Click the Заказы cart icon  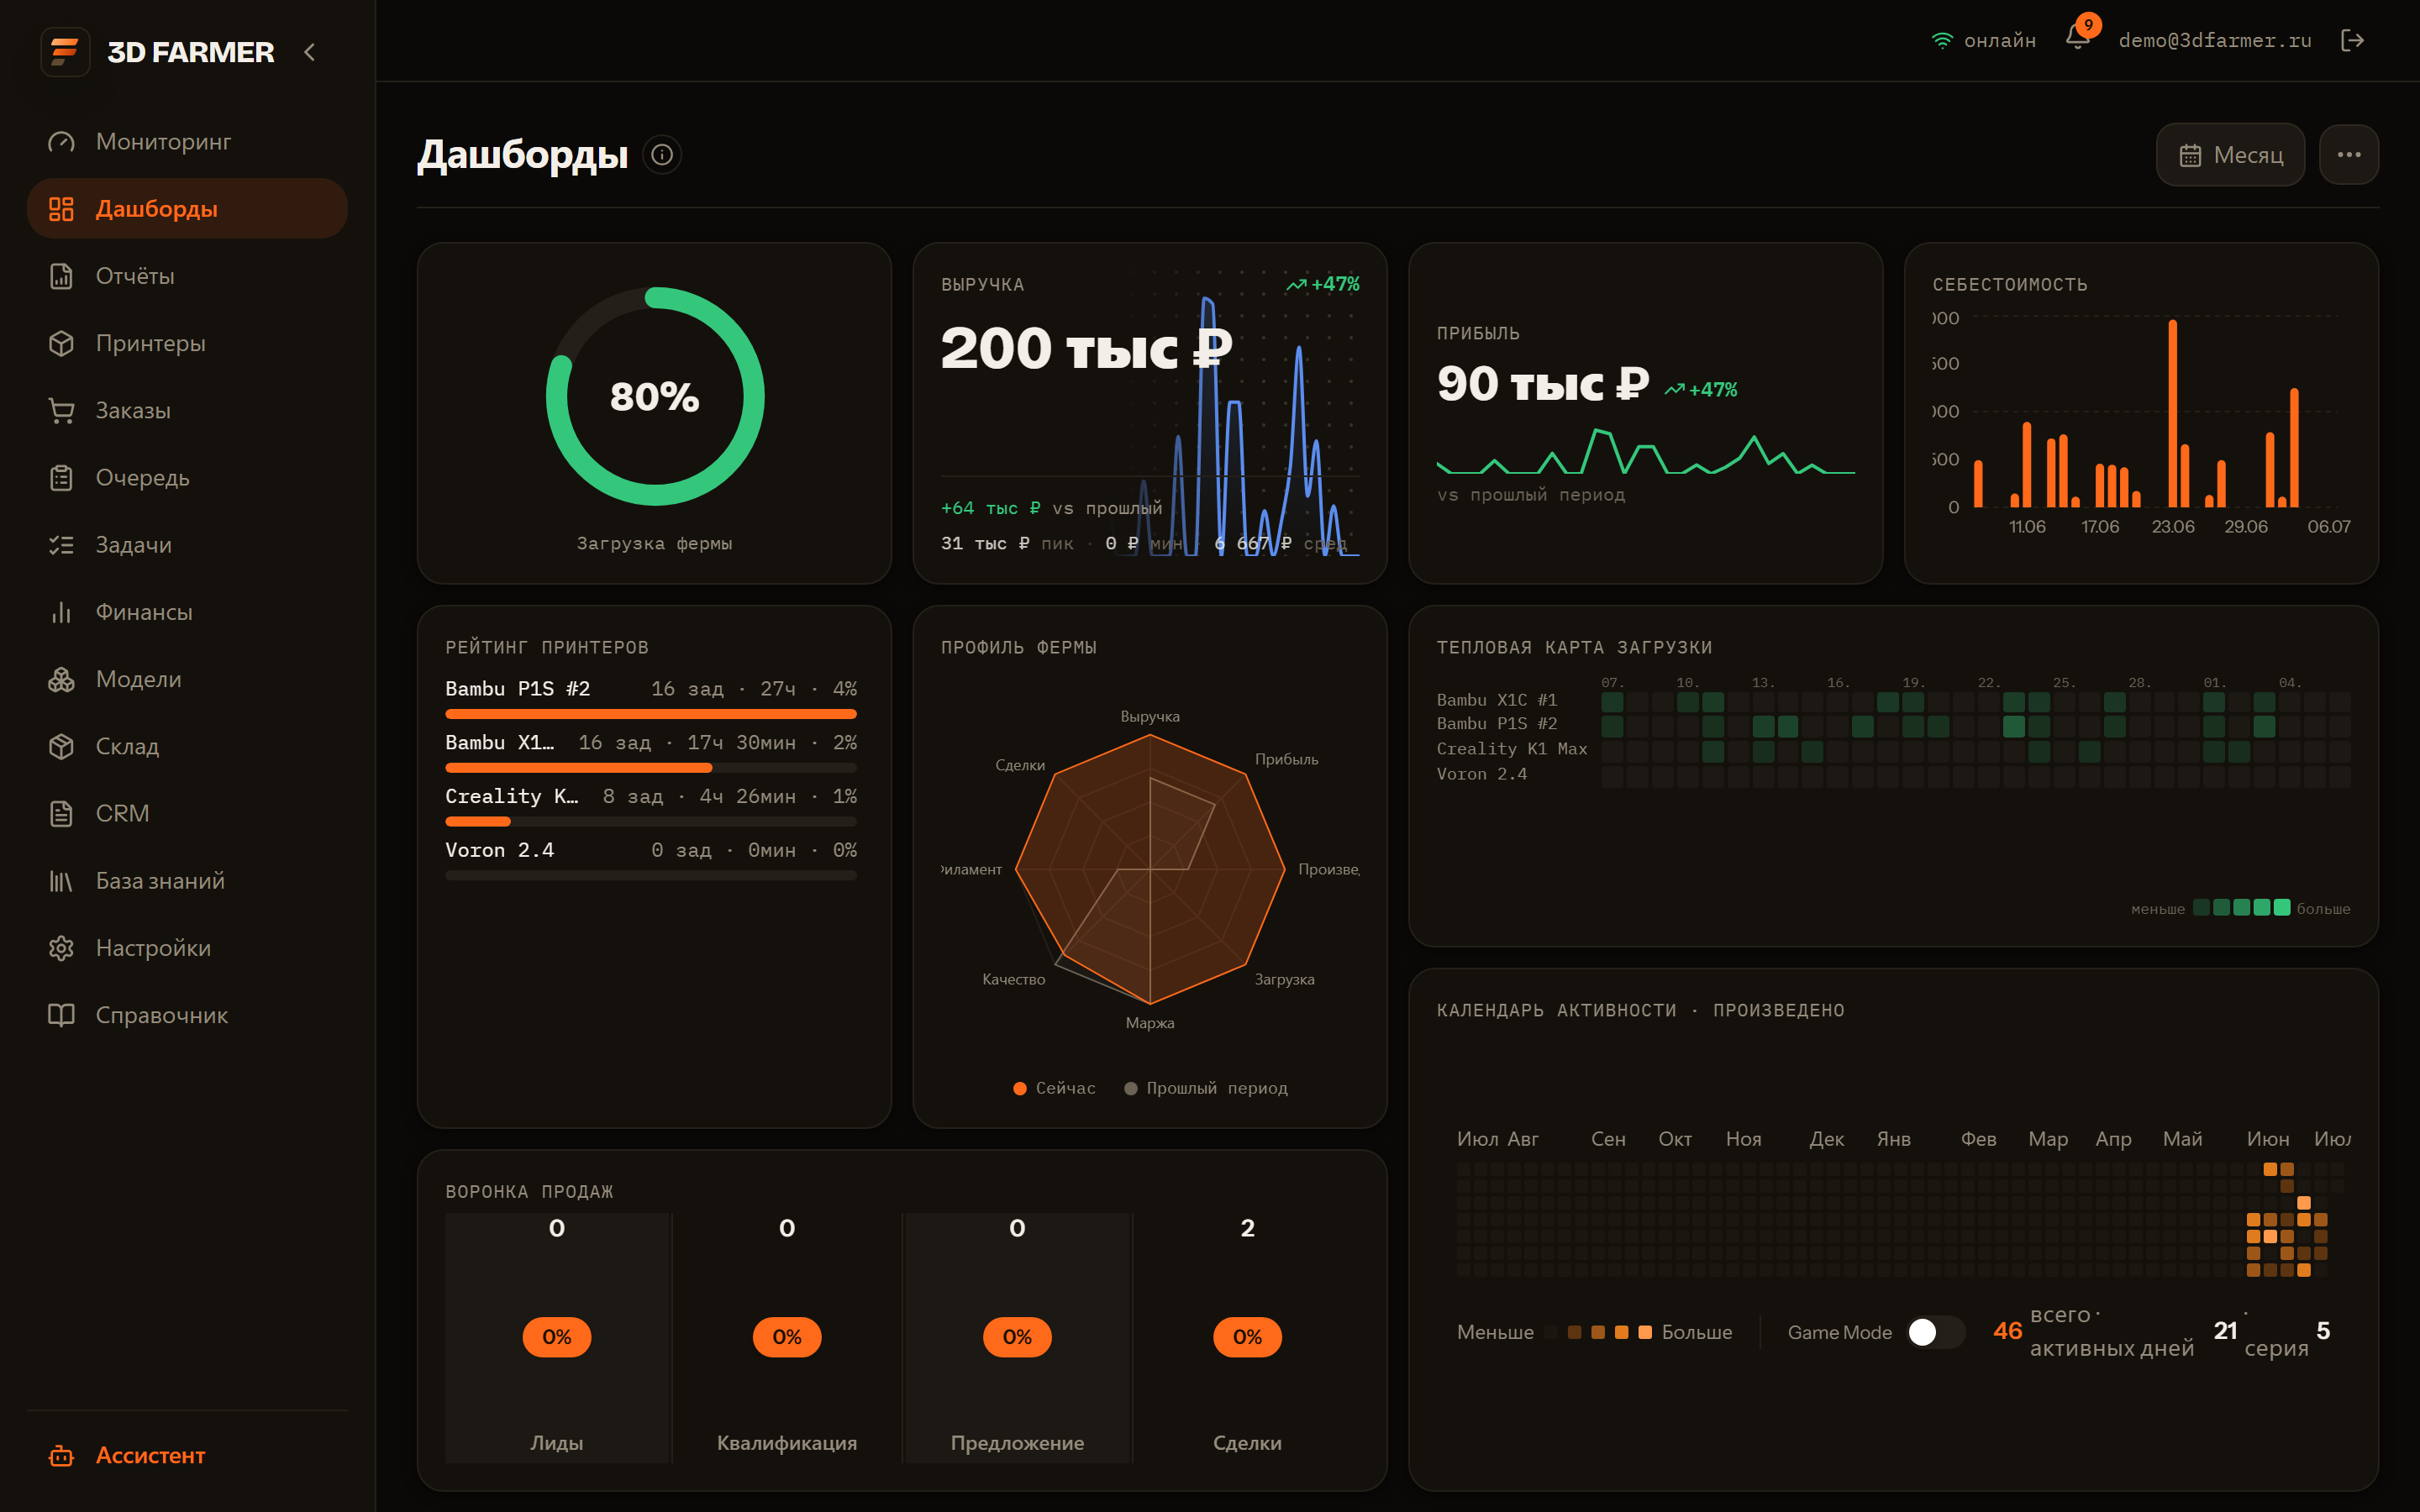(x=61, y=411)
